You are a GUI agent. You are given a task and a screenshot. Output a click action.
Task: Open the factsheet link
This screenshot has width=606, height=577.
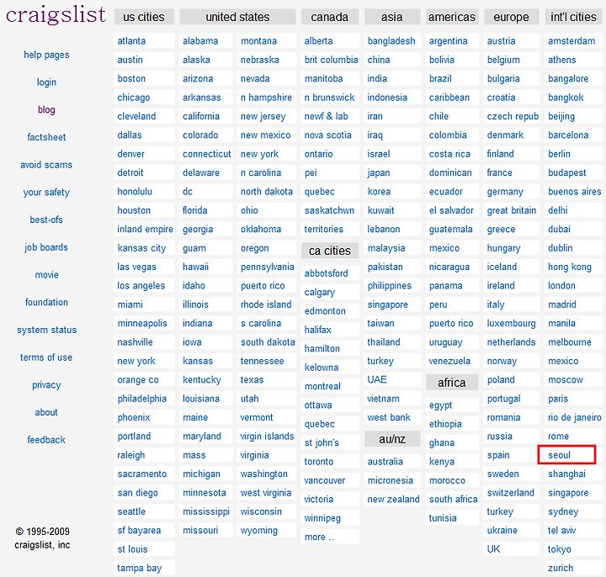tap(46, 137)
